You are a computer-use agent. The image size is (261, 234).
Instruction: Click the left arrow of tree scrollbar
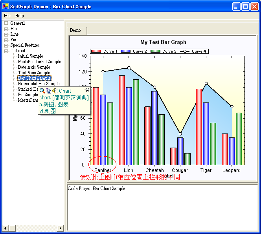[6, 228]
